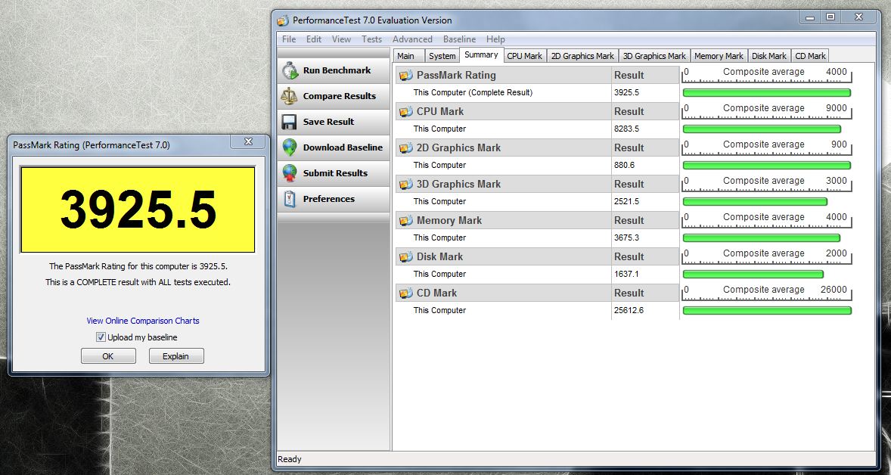
Task: Click the Compare Results button label
Action: (340, 96)
